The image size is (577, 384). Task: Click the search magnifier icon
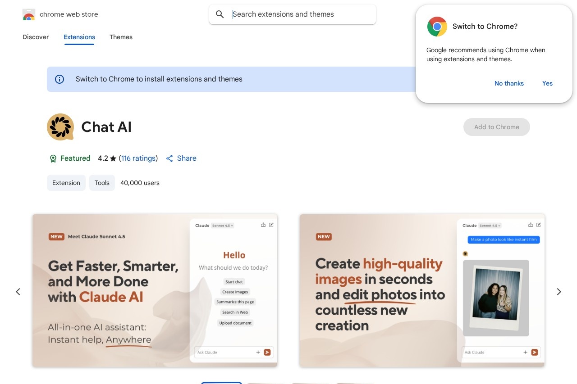[220, 14]
